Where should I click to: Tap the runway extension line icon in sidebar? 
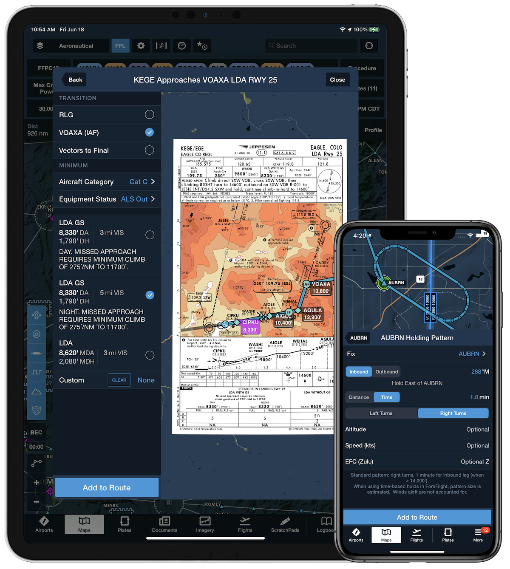pos(37,353)
